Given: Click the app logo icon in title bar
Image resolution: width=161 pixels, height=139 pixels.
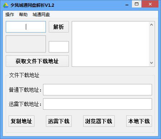Looking at the screenshot, I should (x=6, y=5).
